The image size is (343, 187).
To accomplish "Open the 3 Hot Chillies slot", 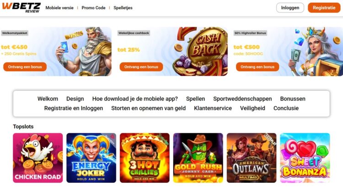I will pos(145,158).
